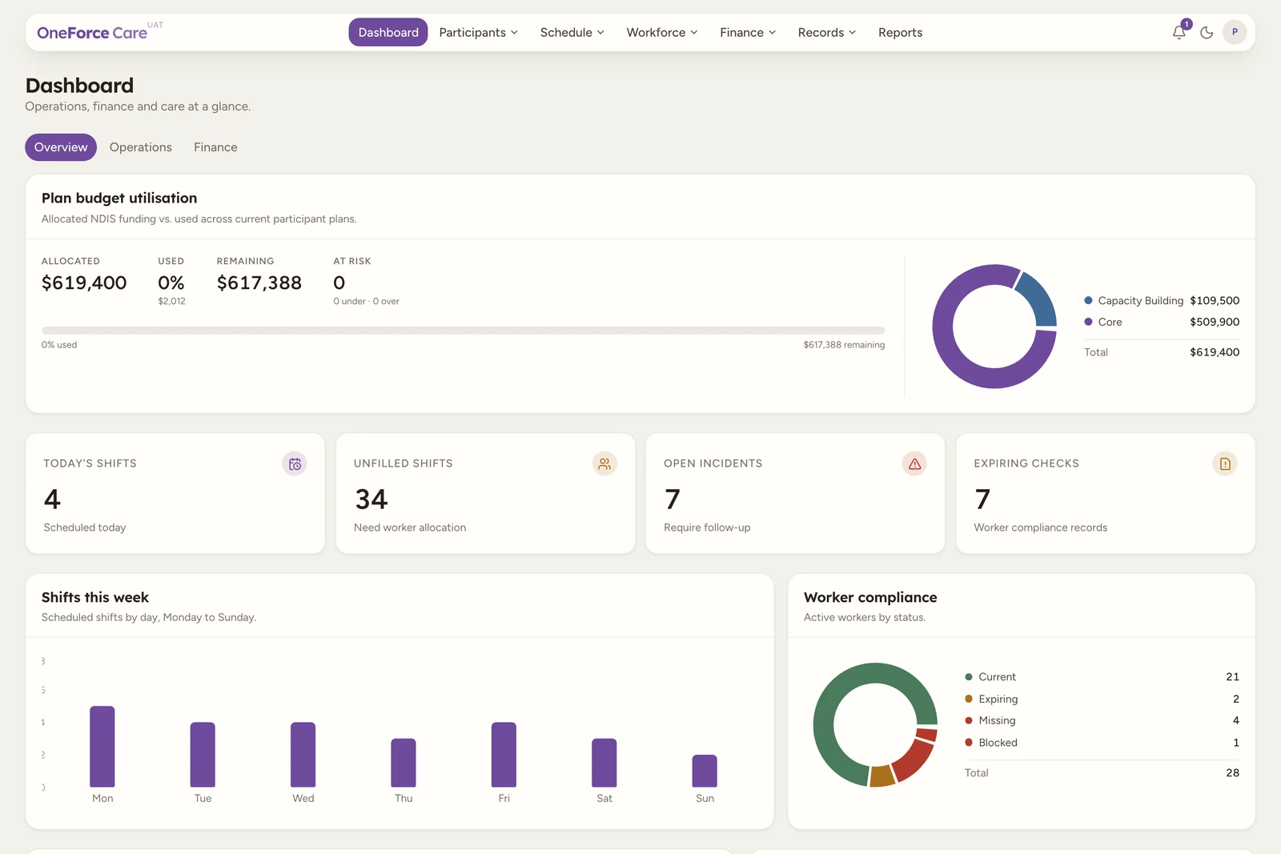Screen dimensions: 1281x854
Task: Click the budget used progress bar
Action: 463,330
